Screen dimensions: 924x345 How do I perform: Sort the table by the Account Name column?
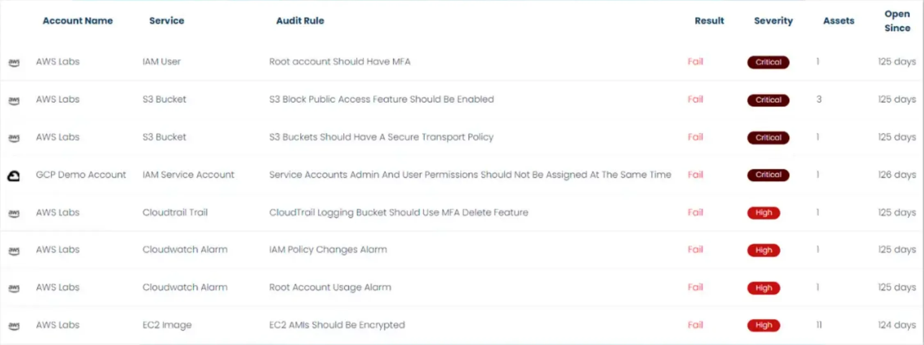(x=78, y=21)
